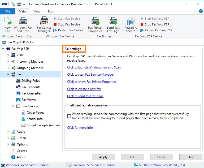Screen dimensions: 204x168
Task: Click quick access new fax document icon
Action: coord(13,4)
